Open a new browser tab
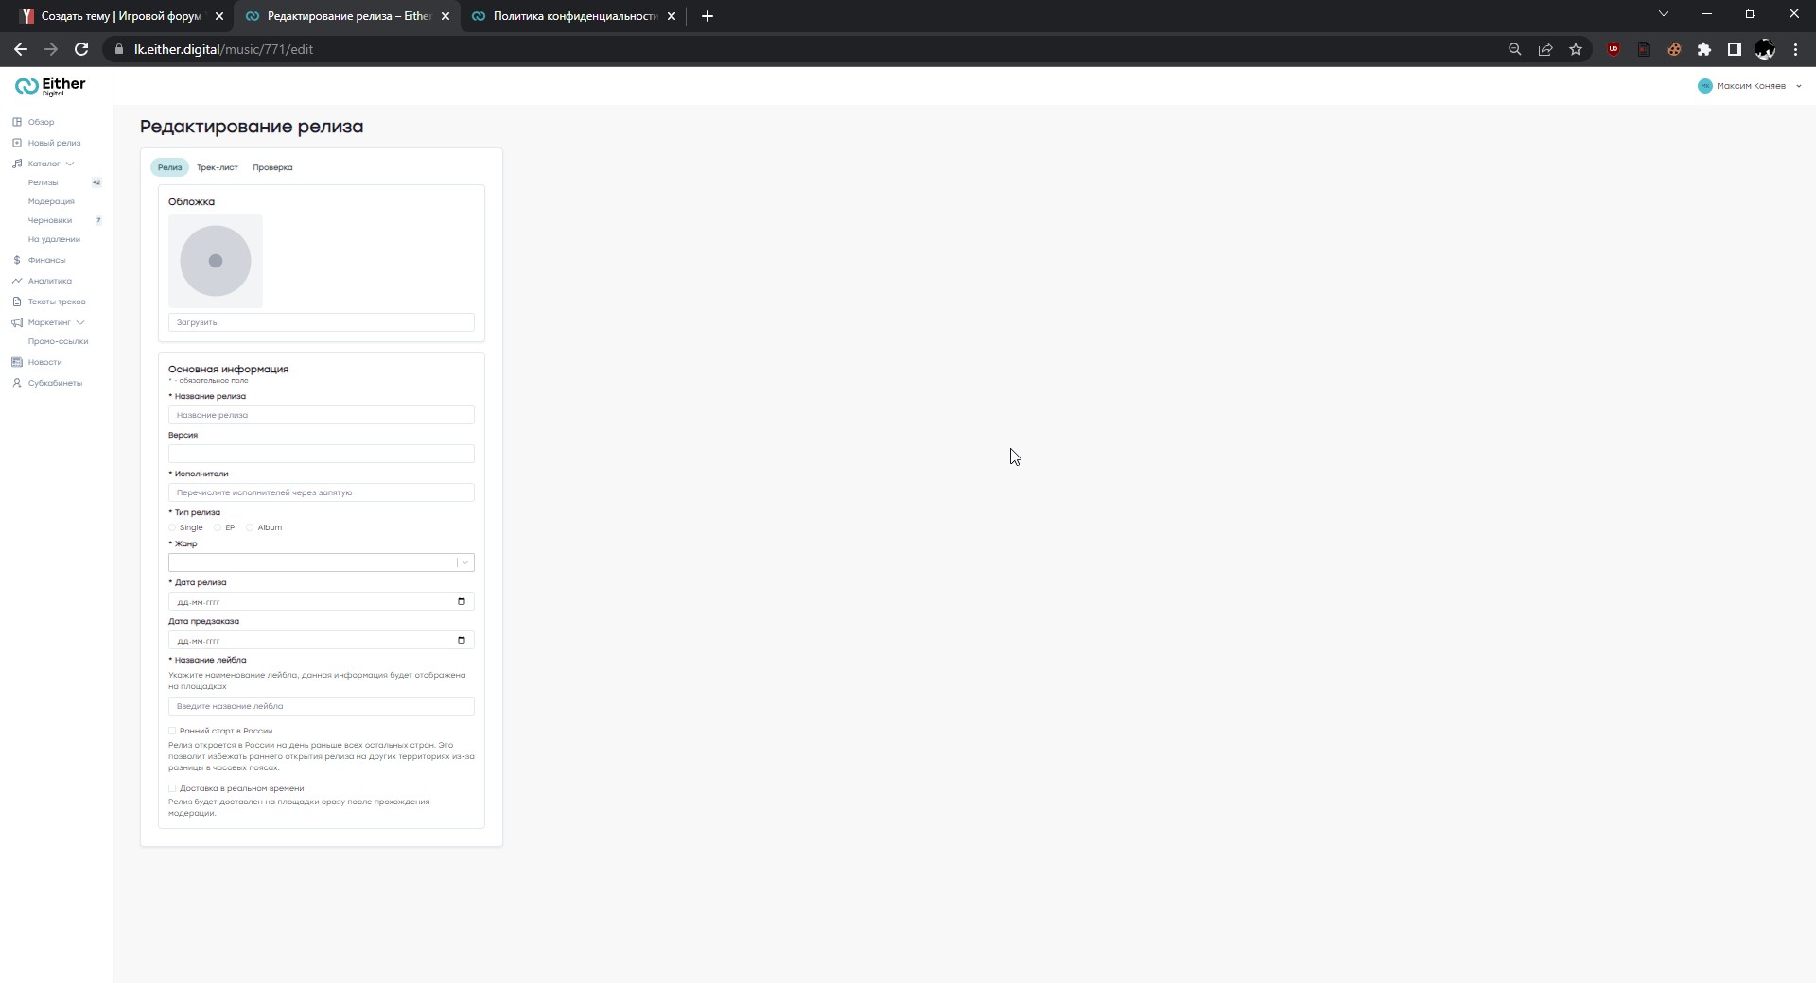 pos(707,16)
